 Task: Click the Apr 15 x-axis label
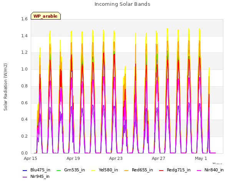tap(30, 158)
